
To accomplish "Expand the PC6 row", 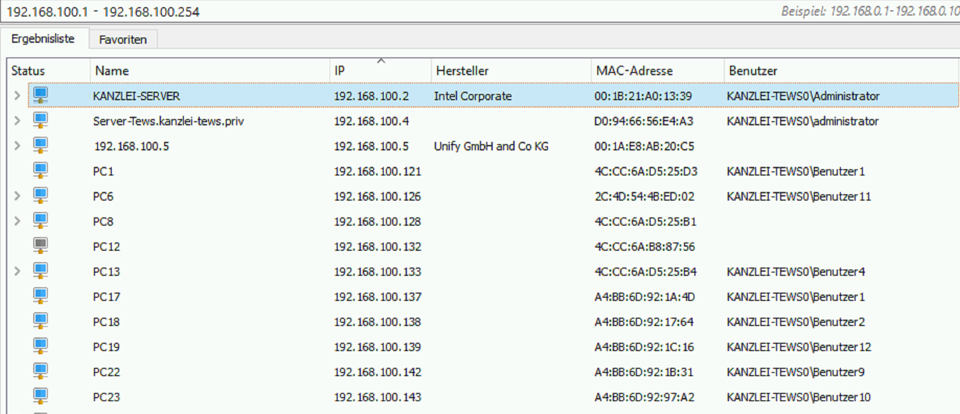I will [x=17, y=196].
